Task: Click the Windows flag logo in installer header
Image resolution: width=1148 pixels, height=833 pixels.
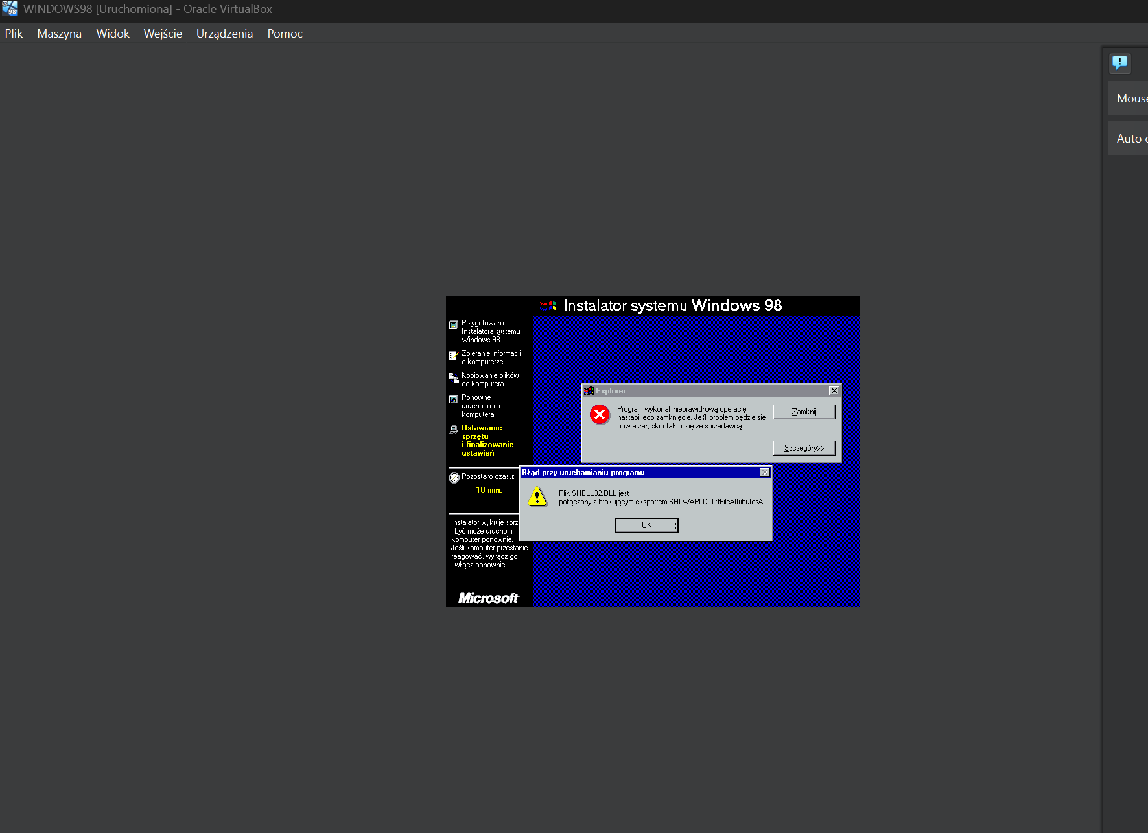Action: click(548, 305)
